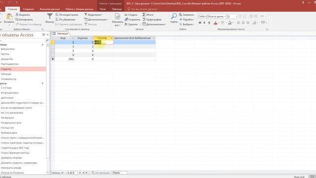Toggle the Нет фильтра status indicator

coord(101,173)
